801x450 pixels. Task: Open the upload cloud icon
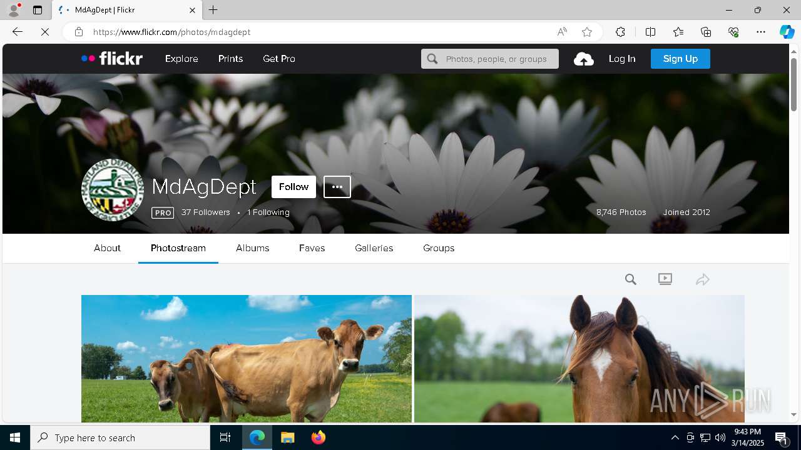[x=583, y=59]
